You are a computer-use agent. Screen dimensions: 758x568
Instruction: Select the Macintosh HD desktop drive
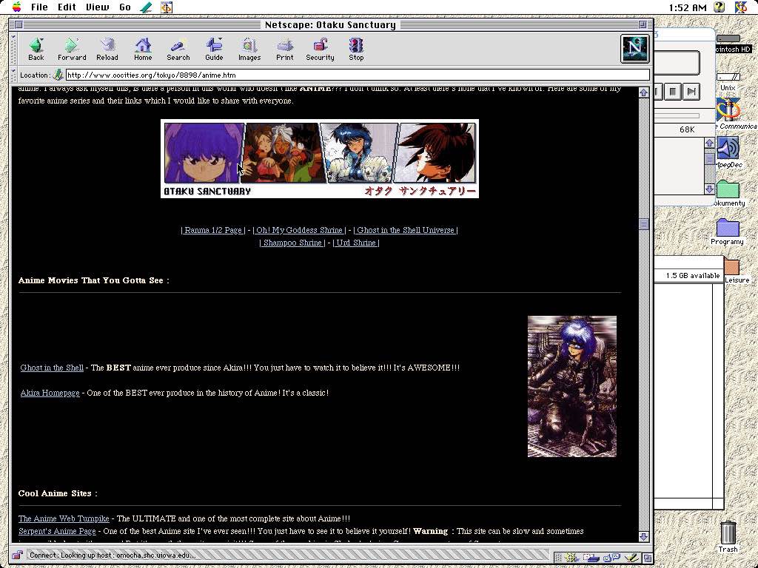click(x=731, y=44)
